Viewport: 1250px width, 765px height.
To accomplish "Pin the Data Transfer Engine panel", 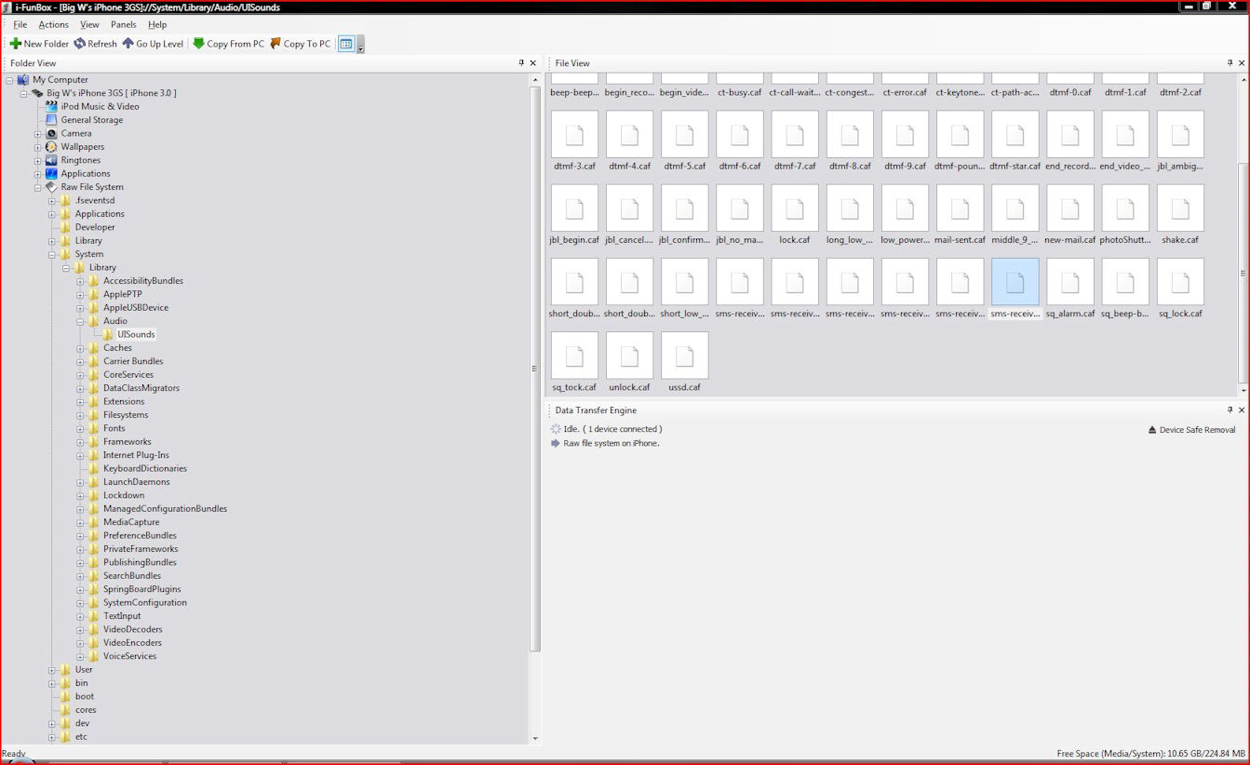I will 1230,409.
